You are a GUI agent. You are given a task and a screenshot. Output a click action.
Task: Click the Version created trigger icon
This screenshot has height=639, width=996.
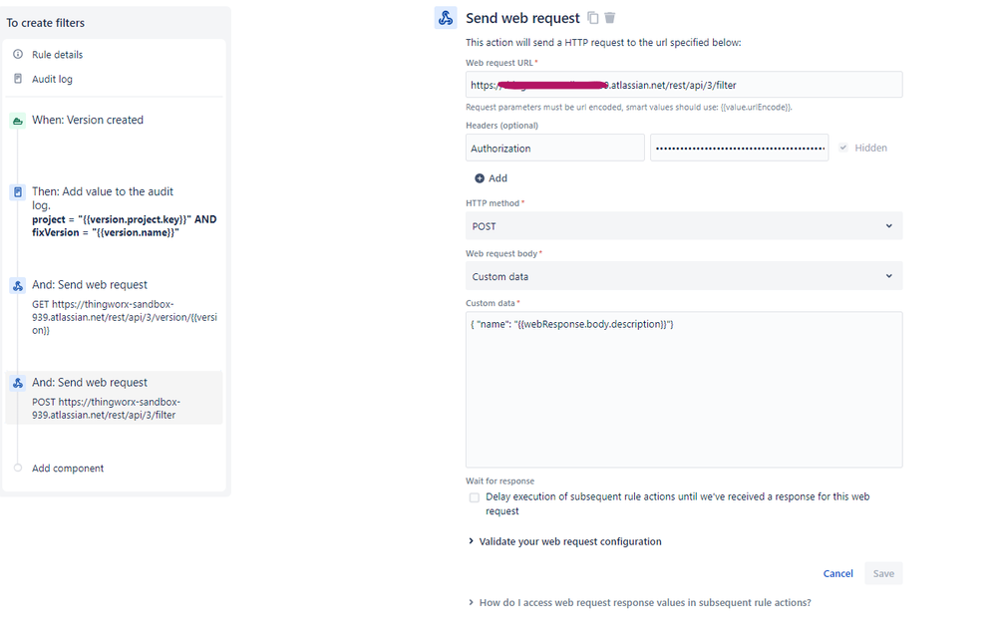(17, 121)
